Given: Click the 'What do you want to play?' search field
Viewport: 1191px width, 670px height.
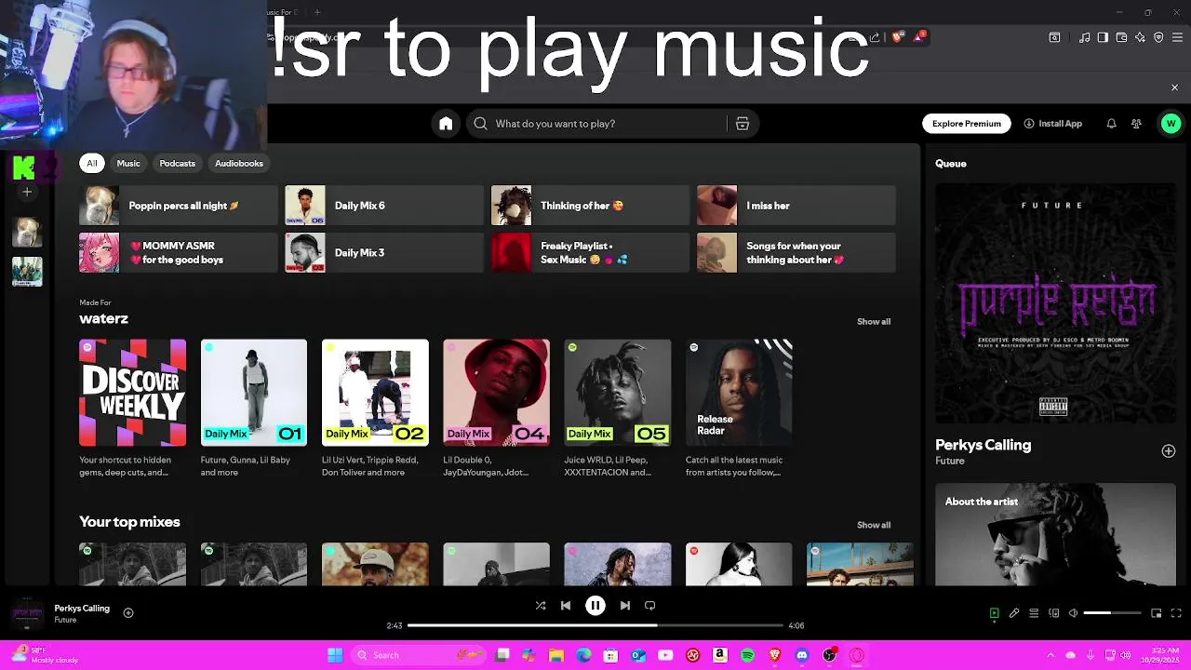Looking at the screenshot, I should click(600, 124).
